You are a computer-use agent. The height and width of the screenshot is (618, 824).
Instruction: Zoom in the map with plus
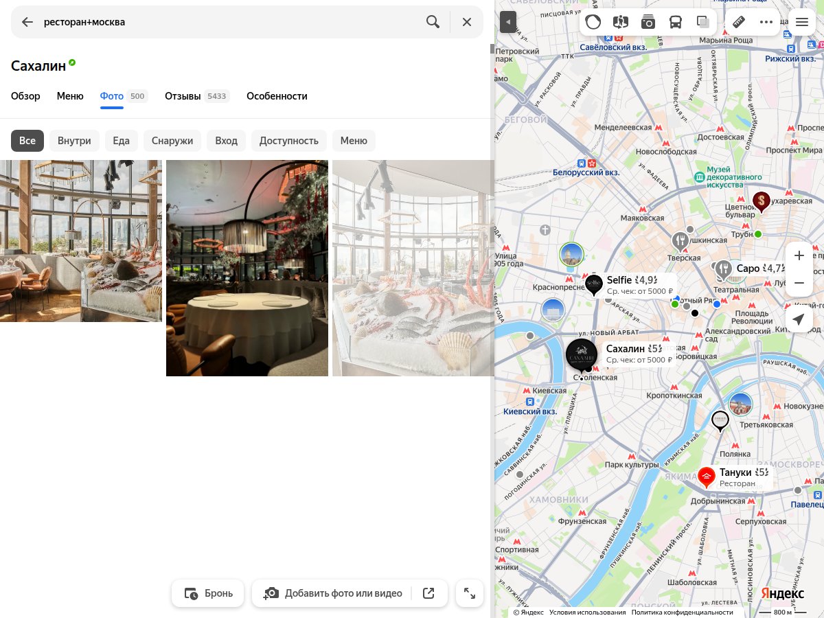click(x=799, y=255)
